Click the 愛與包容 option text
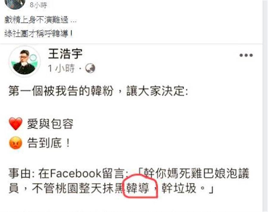This screenshot has width=268, height=212. click(50, 124)
